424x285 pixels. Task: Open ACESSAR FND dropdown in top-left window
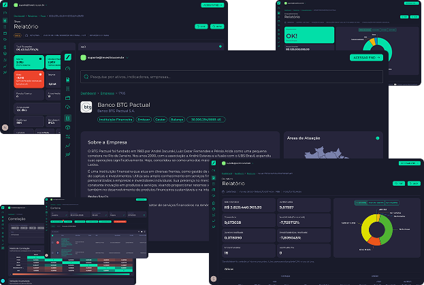point(210,5)
